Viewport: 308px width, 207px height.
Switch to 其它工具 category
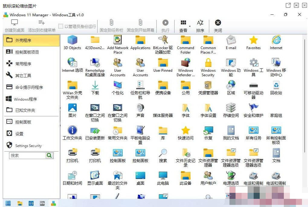coord(31,75)
